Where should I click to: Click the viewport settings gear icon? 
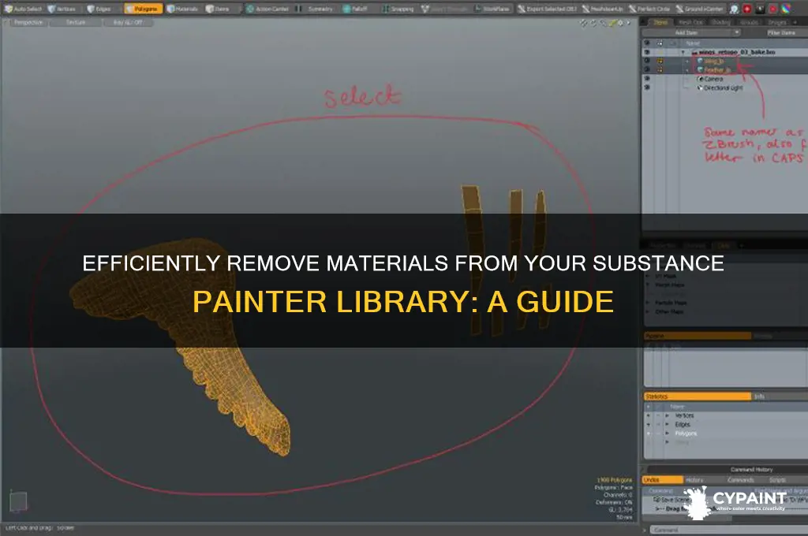620,23
